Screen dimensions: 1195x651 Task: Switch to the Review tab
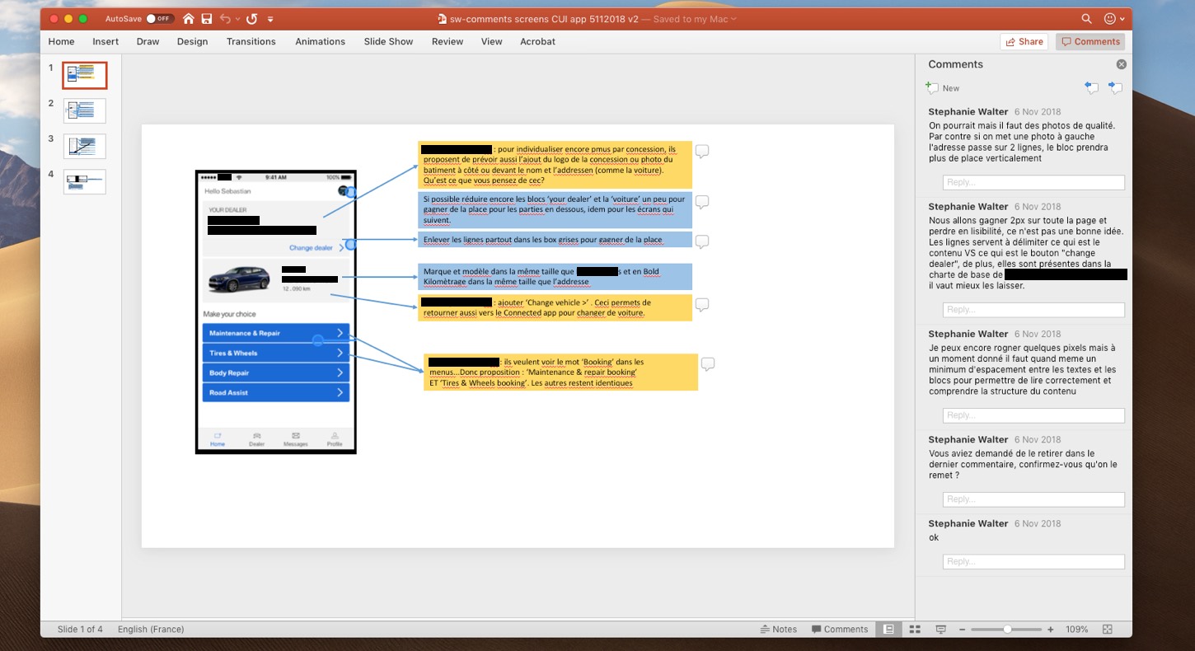click(x=447, y=41)
